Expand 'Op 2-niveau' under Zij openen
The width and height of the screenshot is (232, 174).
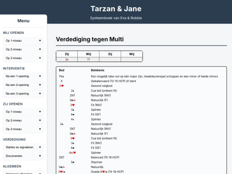tap(23, 120)
